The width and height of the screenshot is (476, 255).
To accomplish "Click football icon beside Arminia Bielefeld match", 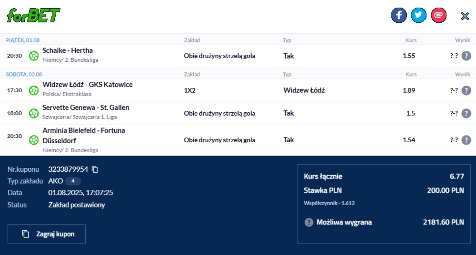I will tap(34, 140).
